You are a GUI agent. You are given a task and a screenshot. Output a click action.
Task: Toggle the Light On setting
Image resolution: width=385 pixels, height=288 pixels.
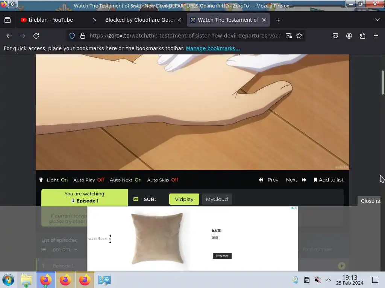(53, 180)
